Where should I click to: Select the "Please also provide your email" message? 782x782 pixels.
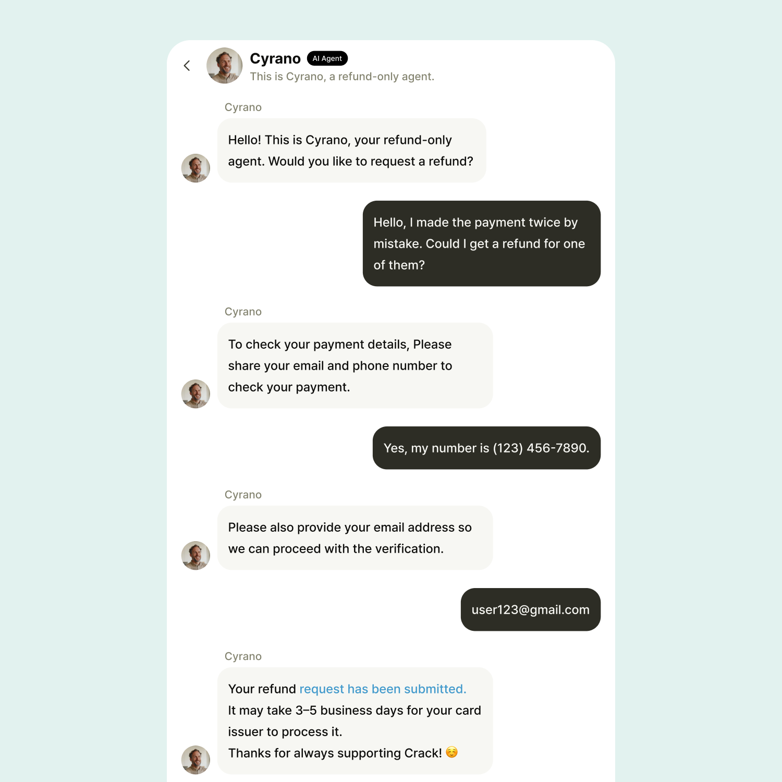point(355,537)
